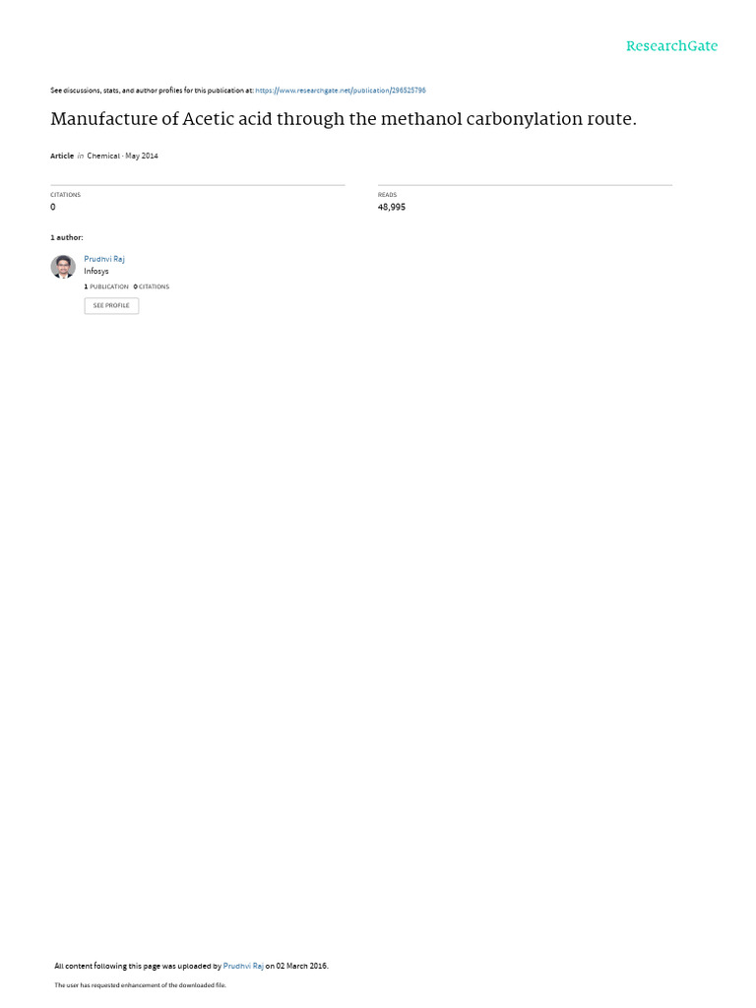Viewport: 756px width, 1008px height.
Task: Click the Infosys affiliation text
Action: [95, 272]
